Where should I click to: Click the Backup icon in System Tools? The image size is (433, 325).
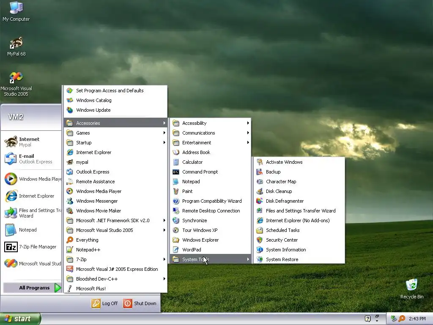[x=260, y=172]
